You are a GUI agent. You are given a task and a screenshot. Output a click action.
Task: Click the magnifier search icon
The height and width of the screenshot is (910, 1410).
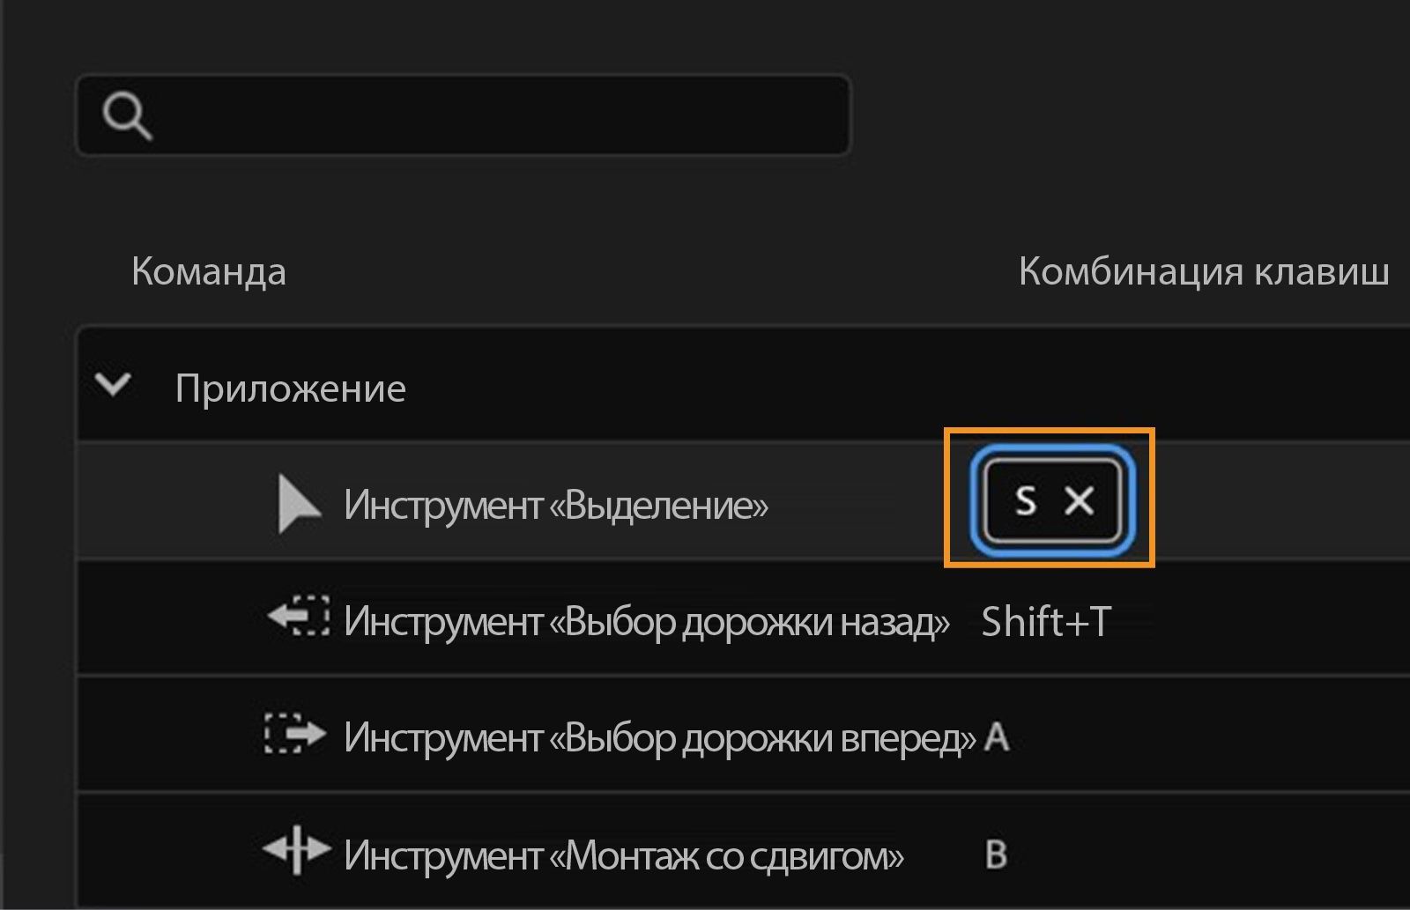[127, 116]
